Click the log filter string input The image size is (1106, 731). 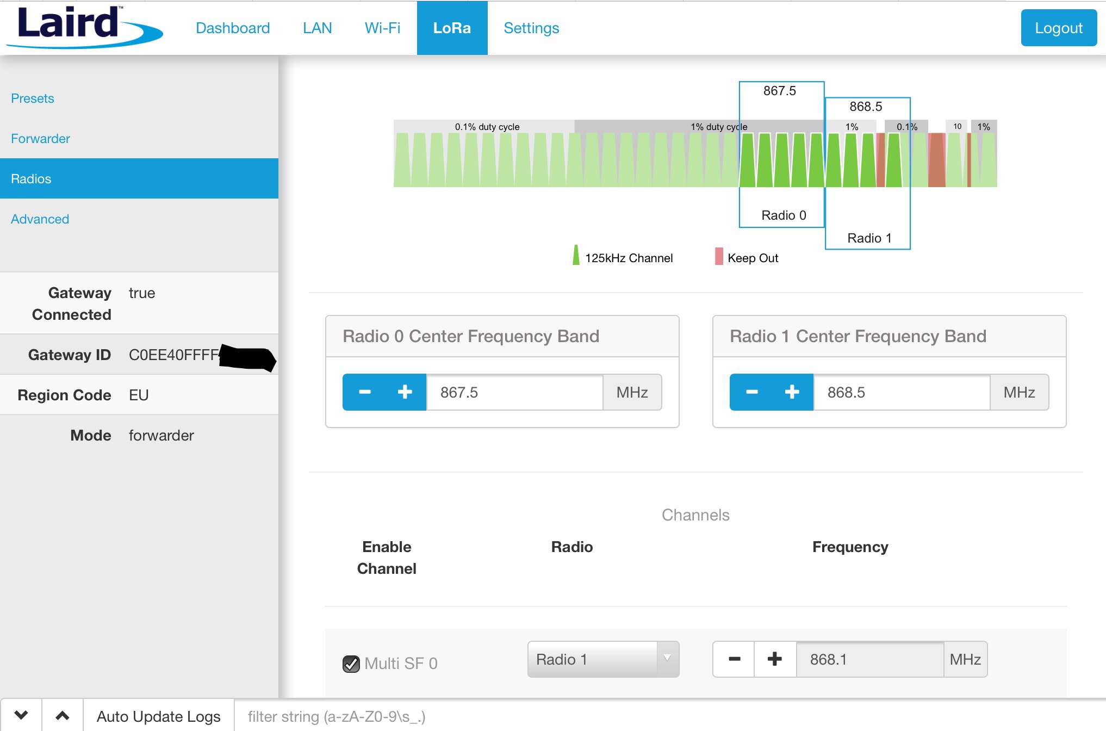tap(669, 716)
